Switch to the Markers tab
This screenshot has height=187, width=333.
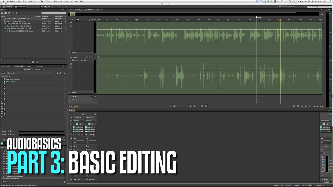(29, 66)
